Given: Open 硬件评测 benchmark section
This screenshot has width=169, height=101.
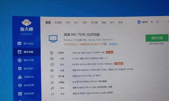Looking at the screenshot, I should coord(26,60).
